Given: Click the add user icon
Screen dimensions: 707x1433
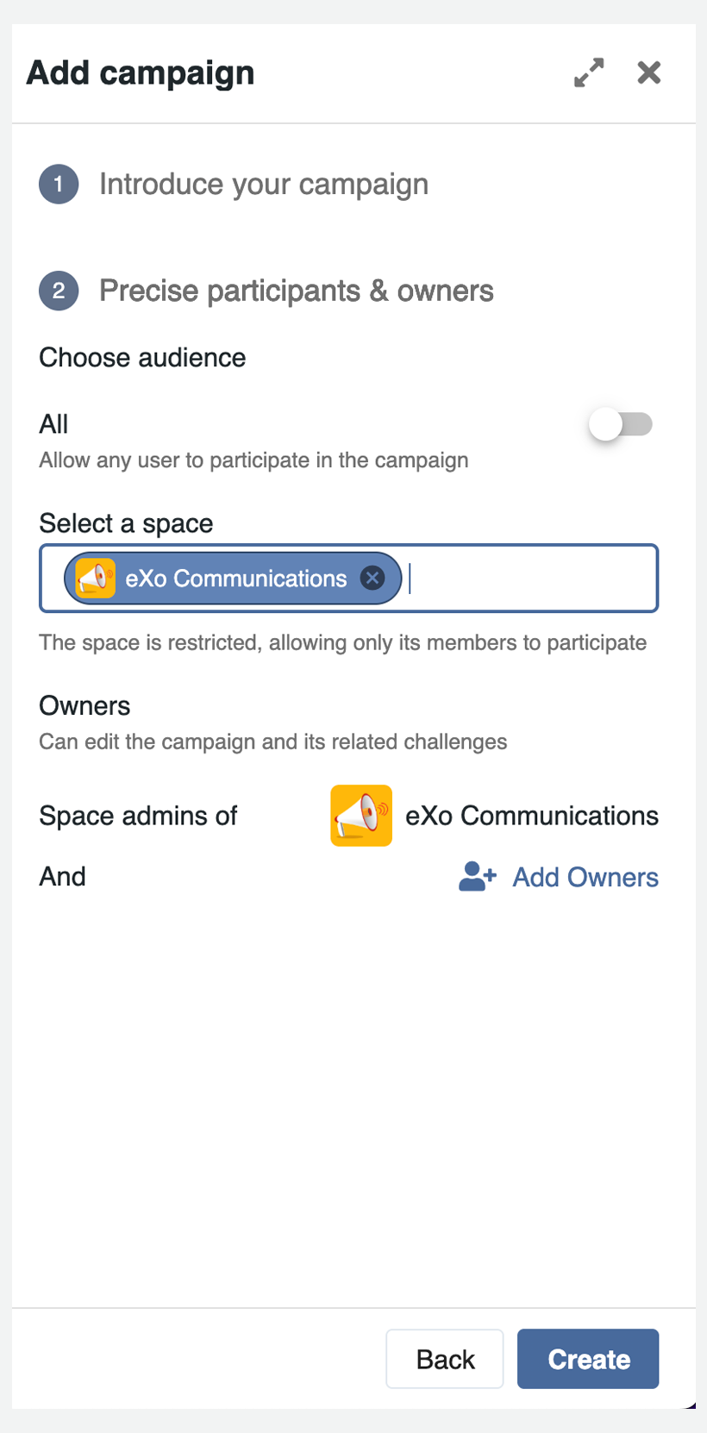Looking at the screenshot, I should click(477, 877).
